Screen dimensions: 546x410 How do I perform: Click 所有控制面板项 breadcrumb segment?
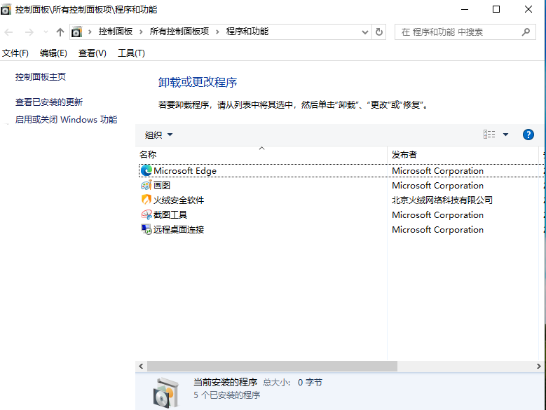(179, 32)
